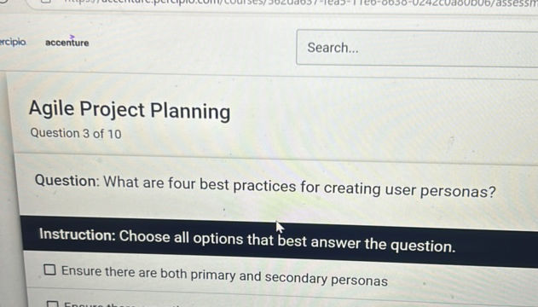The image size is (538, 307).
Task: Click the 'Question 3 of 10' progress text
Action: pyautogui.click(x=76, y=133)
